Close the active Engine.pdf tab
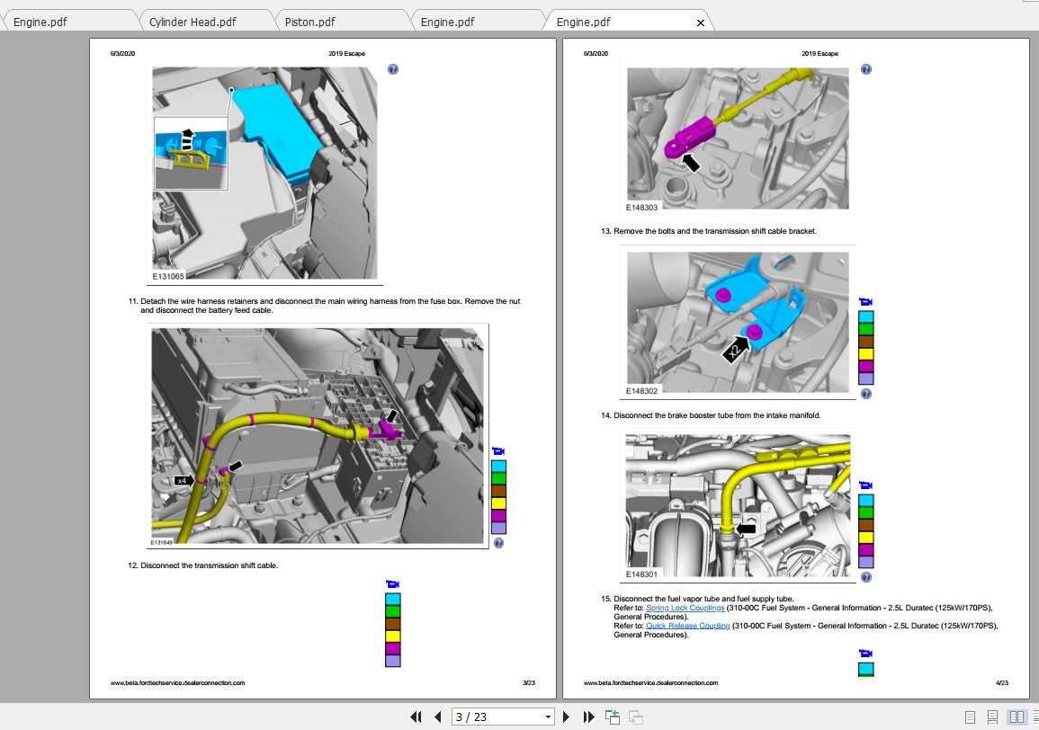Viewport: 1039px width, 730px height. click(701, 22)
